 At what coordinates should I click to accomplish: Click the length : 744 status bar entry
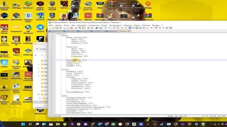click(x=173, y=116)
